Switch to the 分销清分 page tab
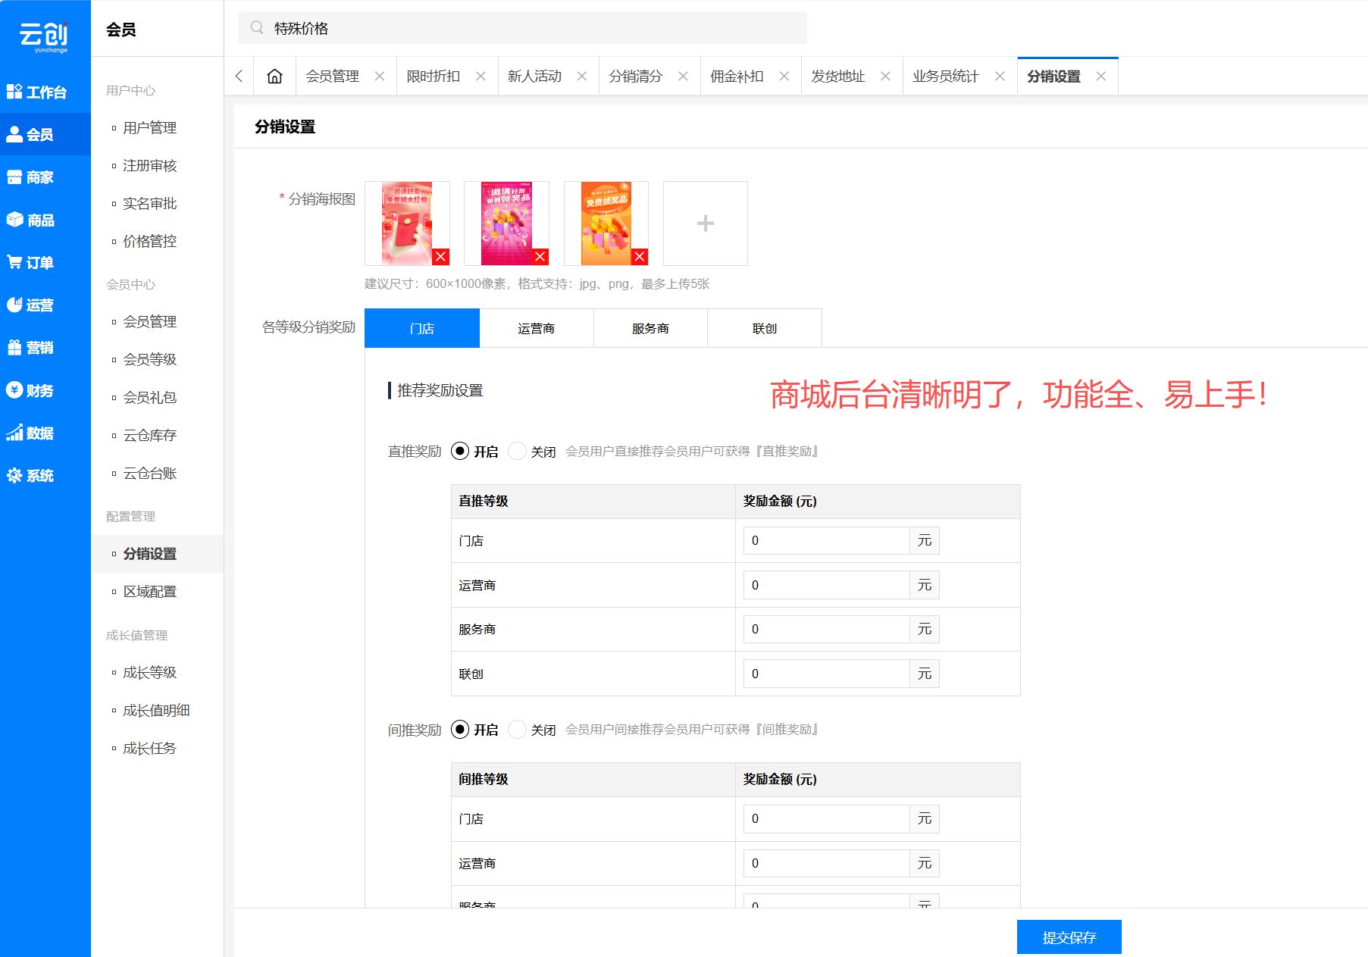The image size is (1368, 957). point(635,77)
